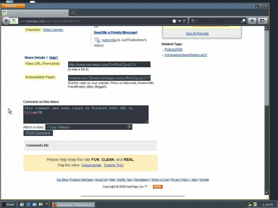
Task: Open the Safety Tips footer link
Action: pyautogui.click(x=125, y=180)
